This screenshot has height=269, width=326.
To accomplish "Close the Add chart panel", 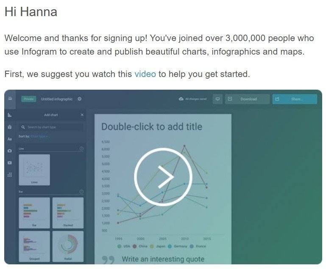I will click(82, 115).
